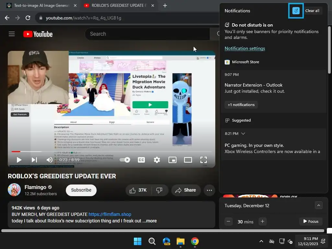Click the address bar URL

point(83,18)
